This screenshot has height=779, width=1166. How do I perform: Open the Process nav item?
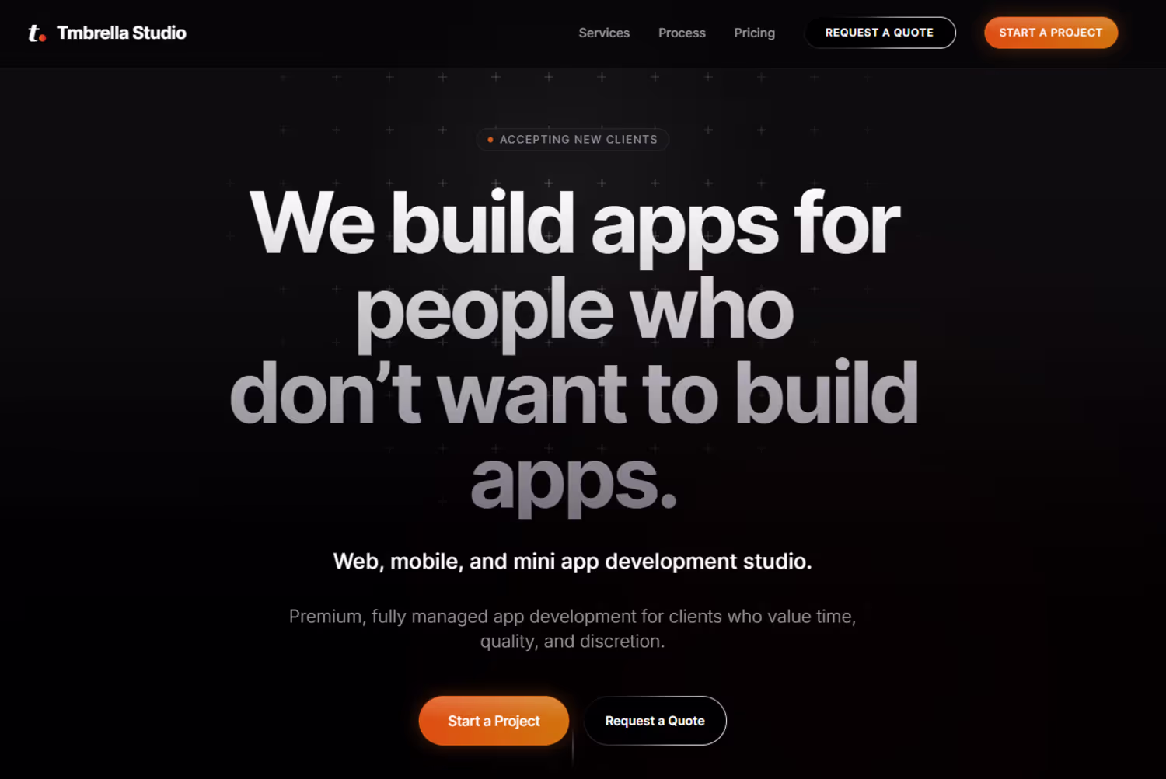682,33
